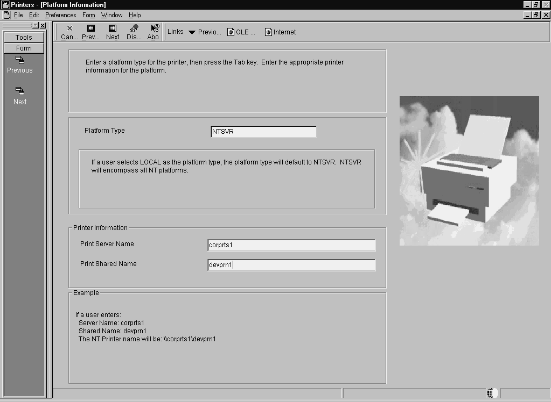This screenshot has width=551, height=402.
Task: Open the Form menu
Action: pos(88,15)
